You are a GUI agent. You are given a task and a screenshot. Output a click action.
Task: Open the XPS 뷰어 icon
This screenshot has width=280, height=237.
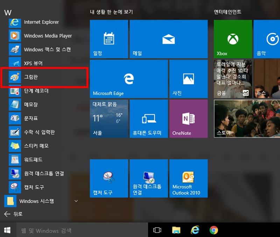(x=15, y=63)
